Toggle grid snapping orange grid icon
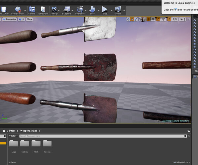The image size is (198, 165). point(148,19)
